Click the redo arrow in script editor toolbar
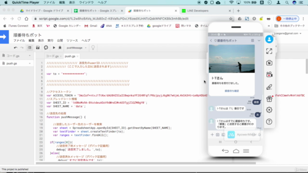 [22, 48]
